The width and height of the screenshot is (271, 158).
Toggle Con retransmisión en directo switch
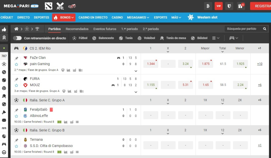coord(17,38)
